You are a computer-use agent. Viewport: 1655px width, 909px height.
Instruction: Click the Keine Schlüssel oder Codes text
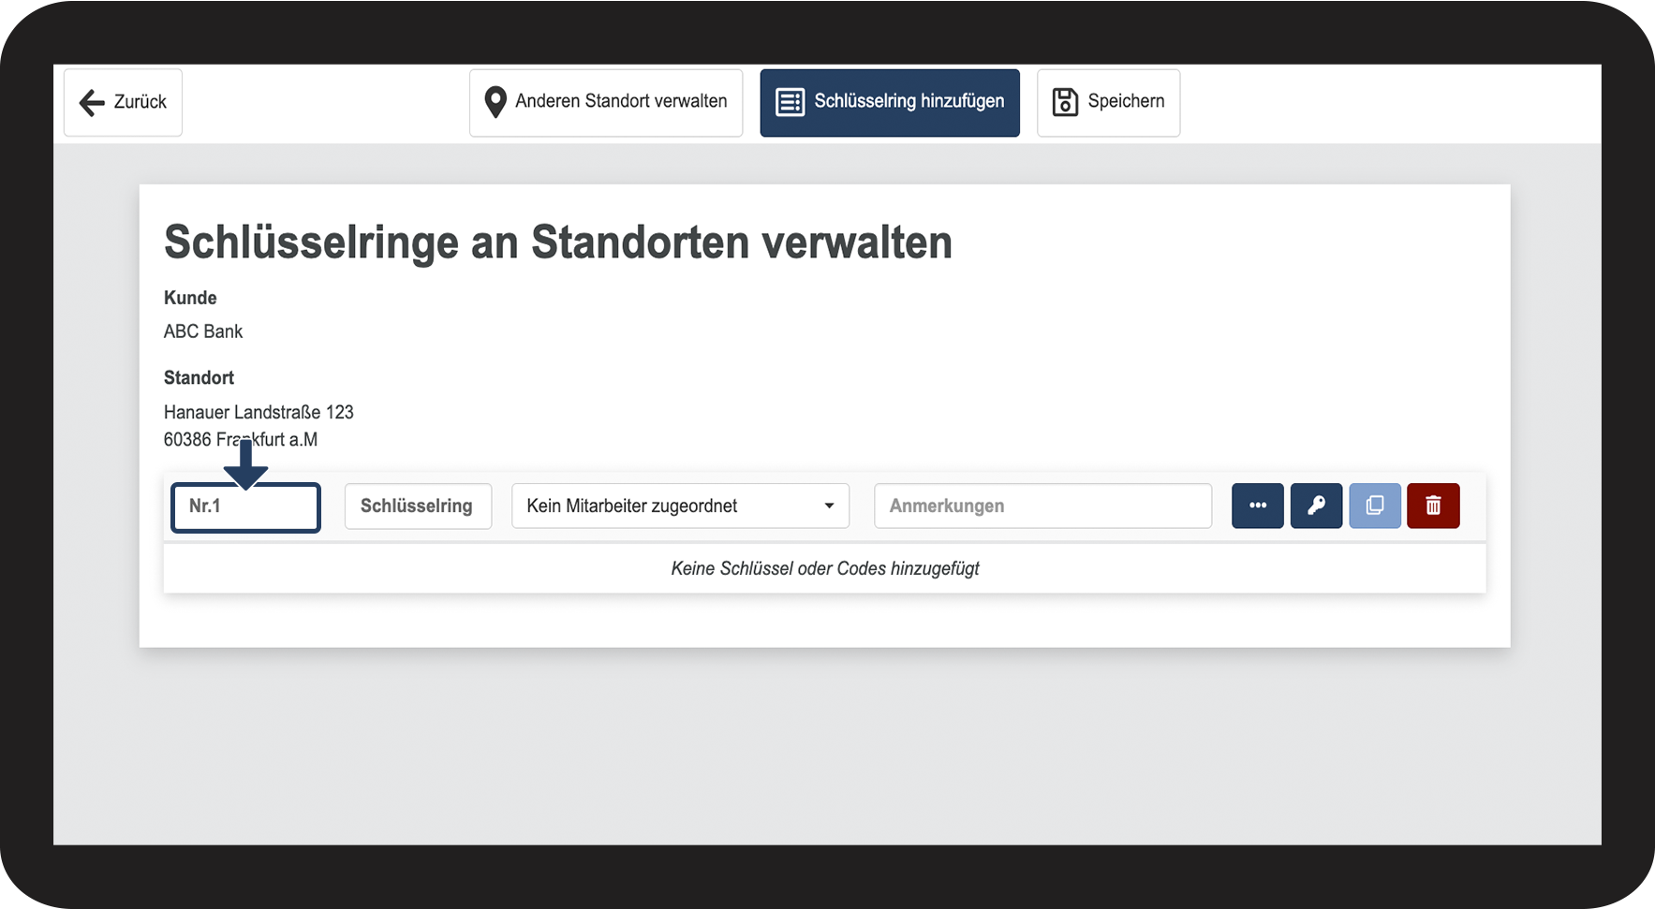point(825,568)
